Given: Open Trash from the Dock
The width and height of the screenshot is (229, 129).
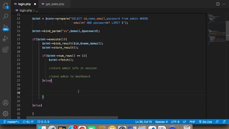Looking at the screenshot, I should pos(187,127).
